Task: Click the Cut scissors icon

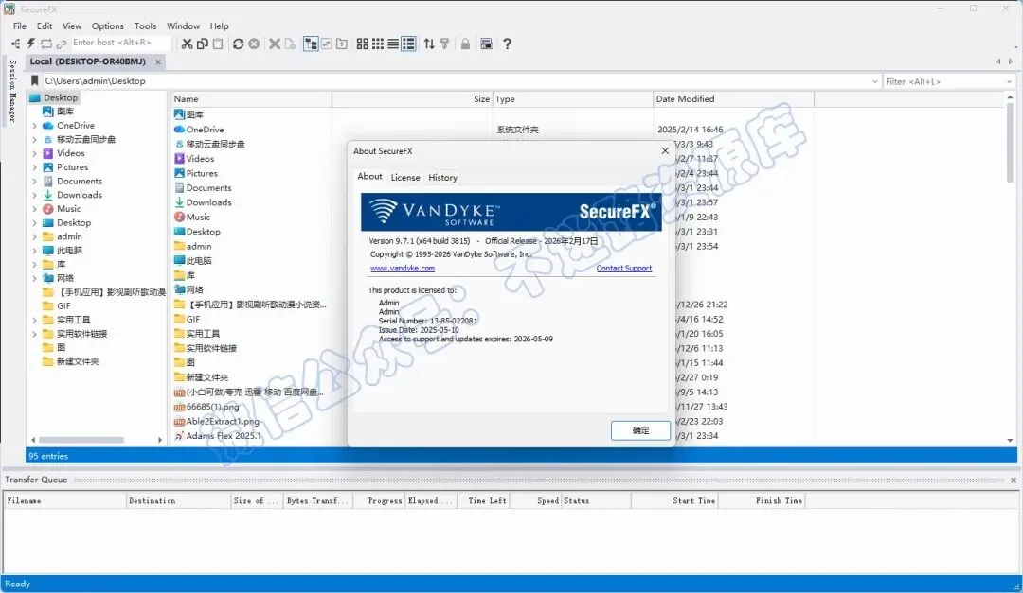Action: [188, 44]
